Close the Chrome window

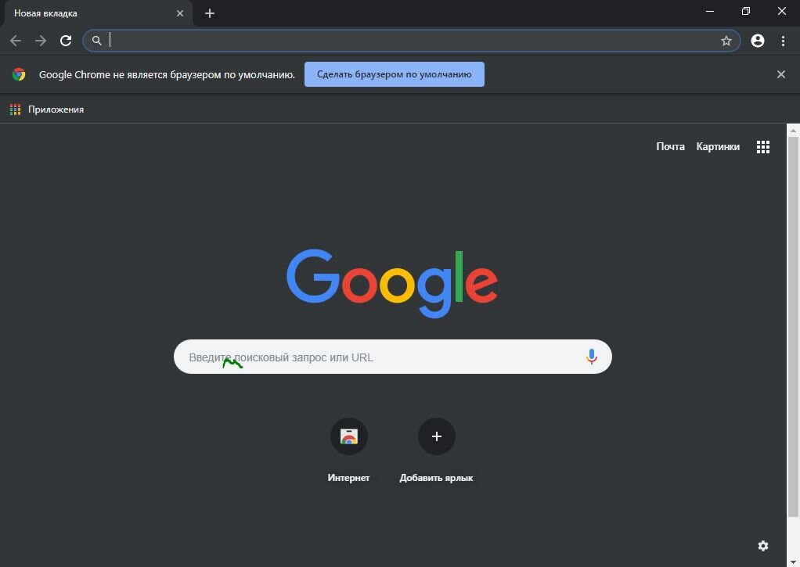point(782,11)
